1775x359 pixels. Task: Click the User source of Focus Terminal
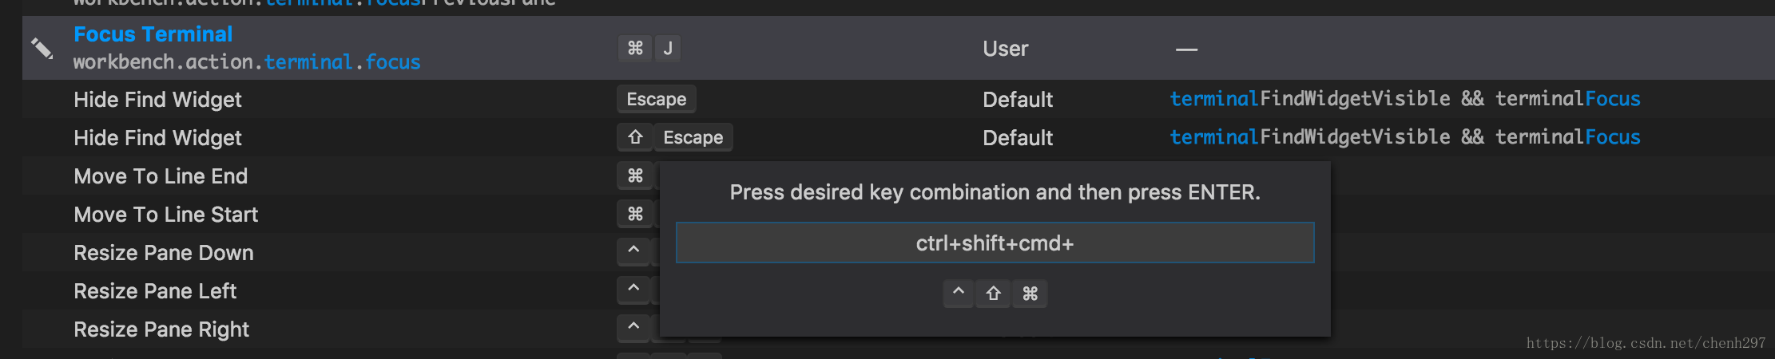point(1005,49)
